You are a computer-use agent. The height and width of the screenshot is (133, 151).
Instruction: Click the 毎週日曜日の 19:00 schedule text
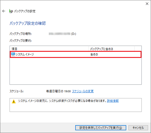click(59, 91)
